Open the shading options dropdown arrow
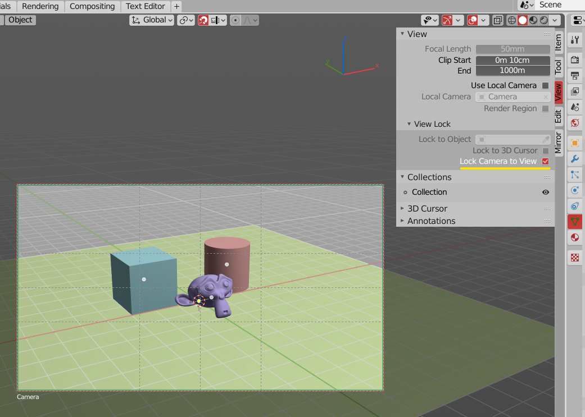The height and width of the screenshot is (417, 585). tap(555, 20)
